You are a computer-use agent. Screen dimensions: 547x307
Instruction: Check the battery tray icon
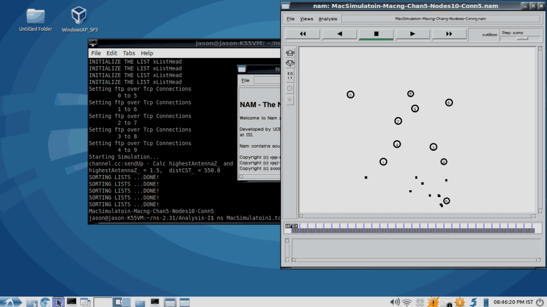486,302
